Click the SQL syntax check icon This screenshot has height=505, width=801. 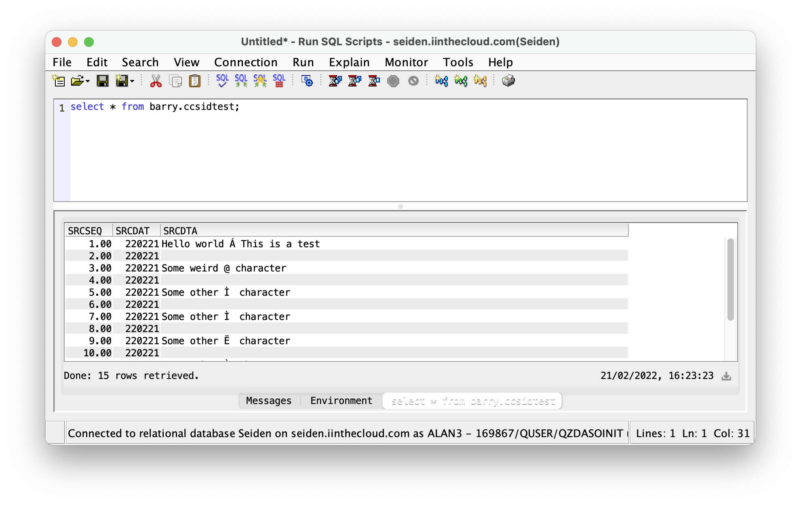pos(222,81)
